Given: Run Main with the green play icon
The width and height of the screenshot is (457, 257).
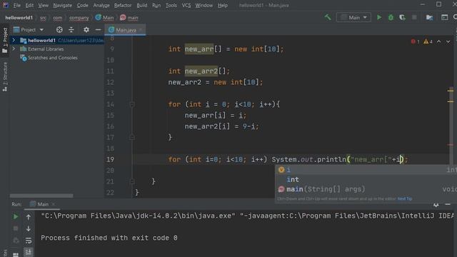Looking at the screenshot, I should tap(379, 17).
